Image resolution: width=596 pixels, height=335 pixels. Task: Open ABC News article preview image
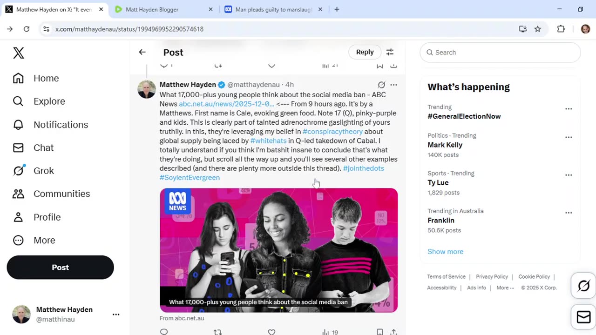click(278, 250)
